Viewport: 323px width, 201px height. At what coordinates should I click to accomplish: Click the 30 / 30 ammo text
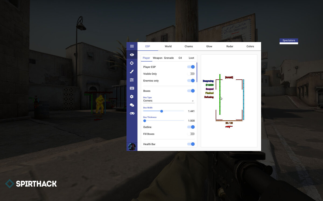(229, 123)
